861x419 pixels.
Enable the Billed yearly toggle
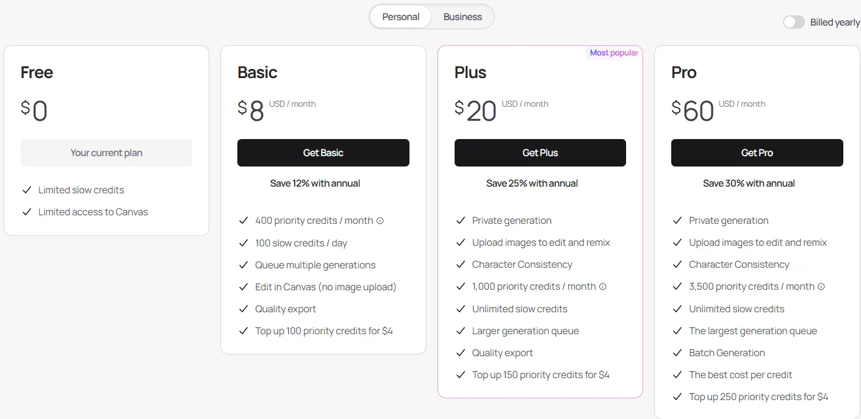tap(794, 23)
